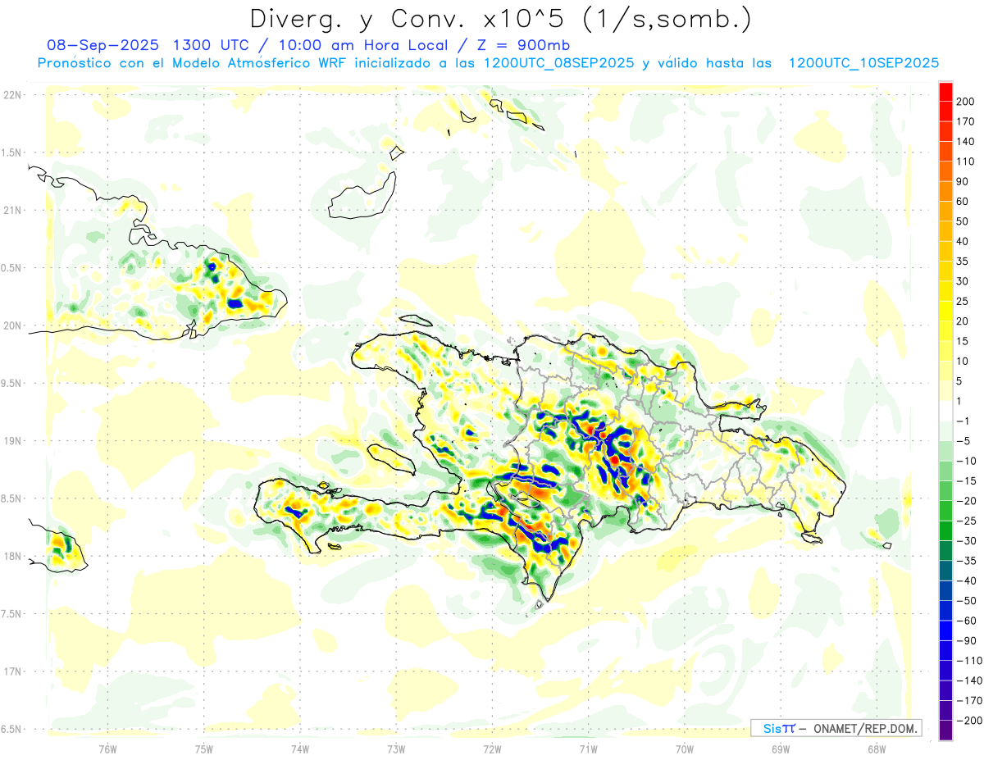
Task: Click the 1.5N latitude label
Action: 11,152
